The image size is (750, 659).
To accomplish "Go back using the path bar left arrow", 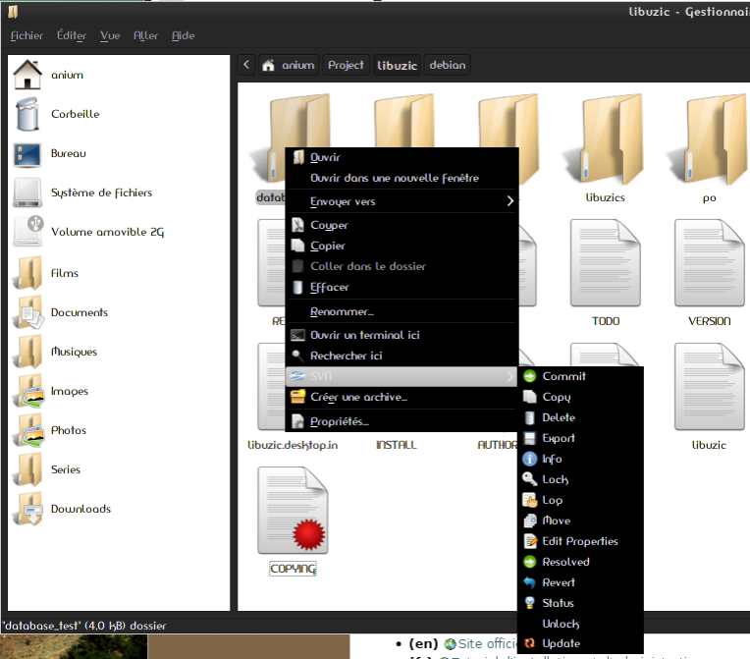I will coord(246,65).
